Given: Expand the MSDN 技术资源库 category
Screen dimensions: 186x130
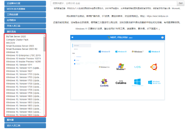Looking at the screenshot, I should pos(25,9).
